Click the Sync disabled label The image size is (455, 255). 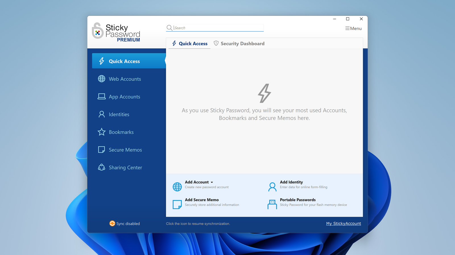[128, 224]
